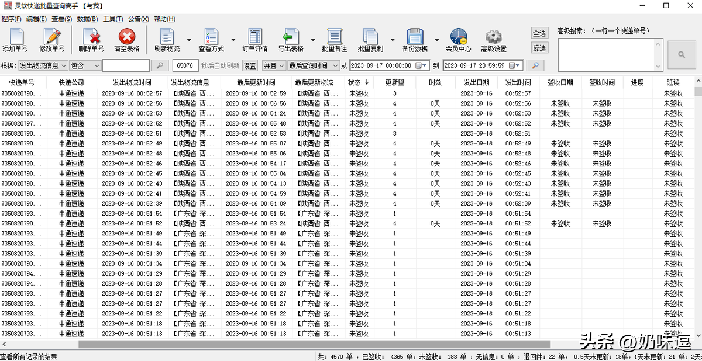Invert selection using 反选 button
This screenshot has width=702, height=361.
[x=539, y=47]
